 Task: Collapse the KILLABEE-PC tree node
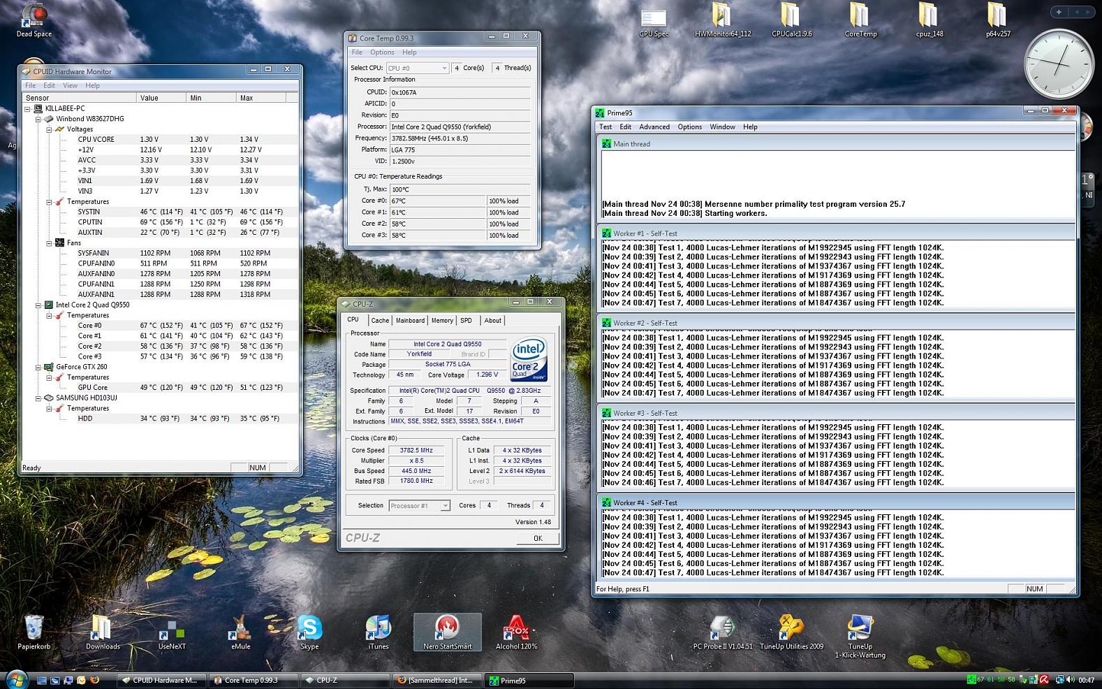[27, 108]
